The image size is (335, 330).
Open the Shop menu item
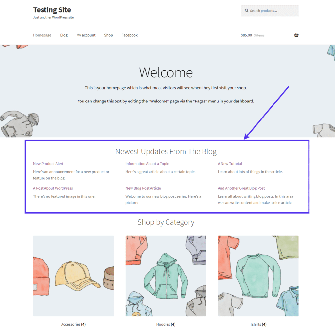tap(108, 35)
